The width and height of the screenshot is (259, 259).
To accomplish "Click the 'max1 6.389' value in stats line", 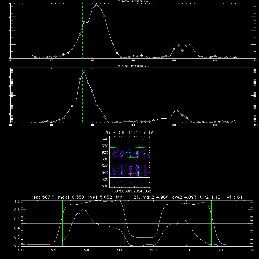I will point(71,197).
